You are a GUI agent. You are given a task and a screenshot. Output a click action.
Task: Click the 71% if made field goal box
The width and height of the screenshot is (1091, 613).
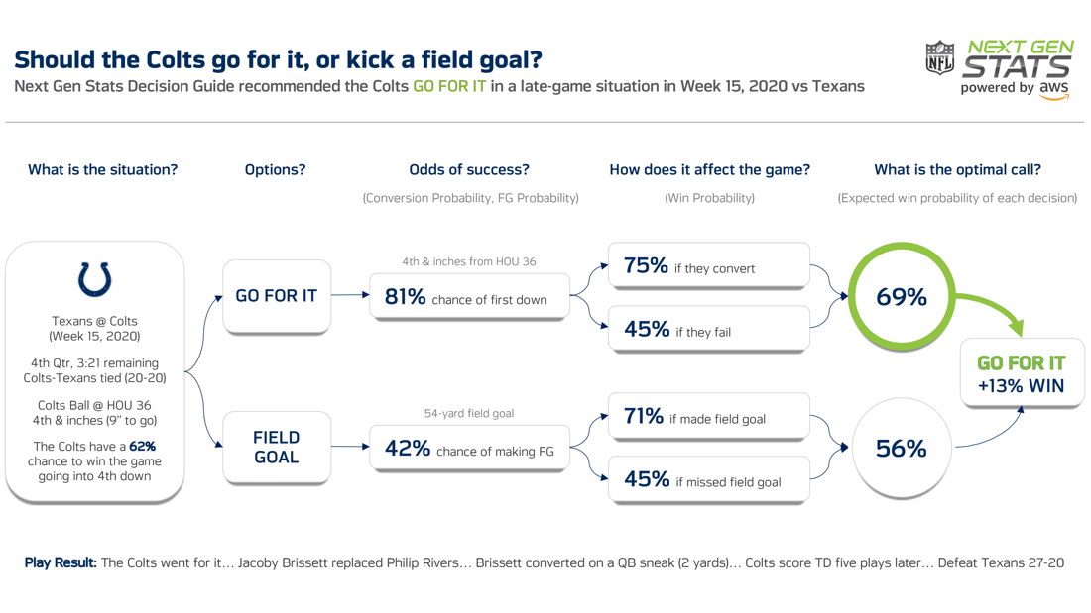coord(708,417)
